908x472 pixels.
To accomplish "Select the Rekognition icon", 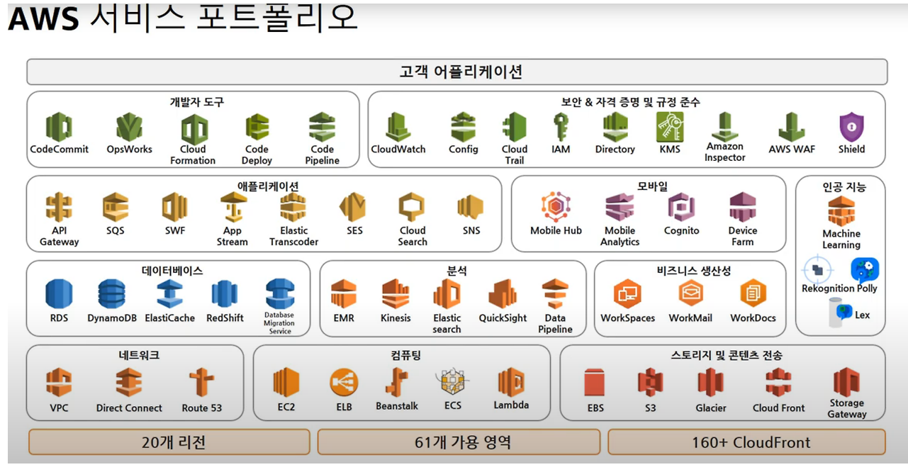I will click(817, 270).
